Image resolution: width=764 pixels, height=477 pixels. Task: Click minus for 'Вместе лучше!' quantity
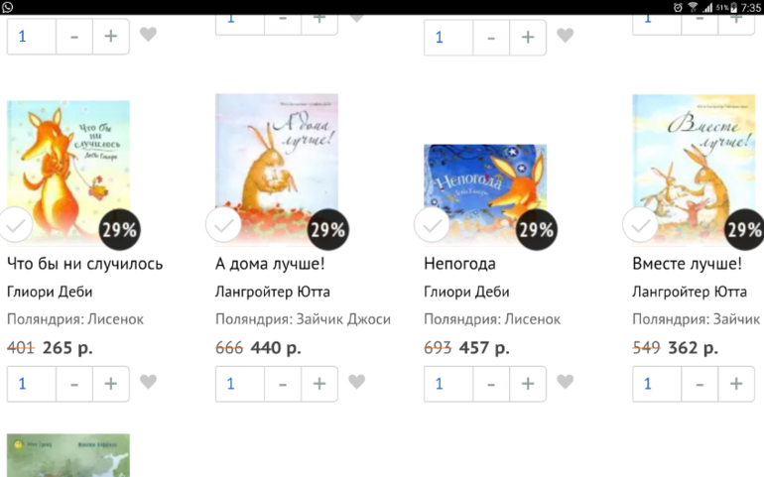coord(700,384)
